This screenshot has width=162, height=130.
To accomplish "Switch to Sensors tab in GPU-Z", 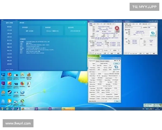I will tap(97, 61).
